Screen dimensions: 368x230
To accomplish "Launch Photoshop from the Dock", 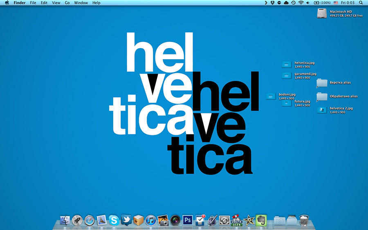I will coord(188,220).
